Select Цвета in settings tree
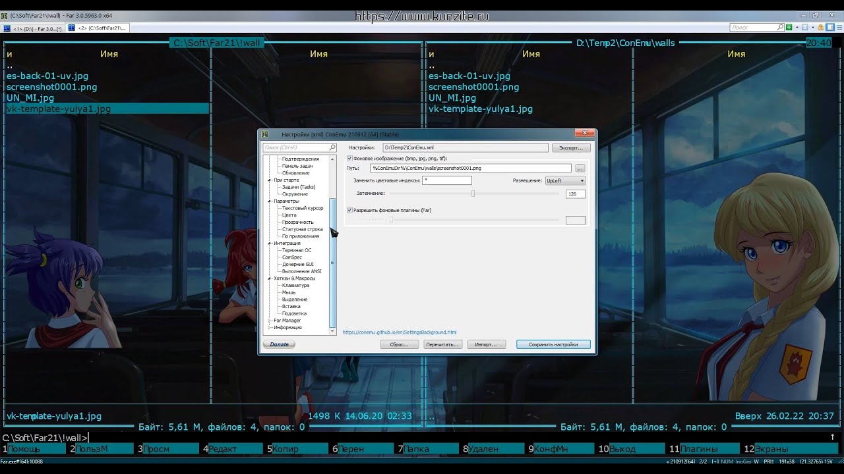This screenshot has height=474, width=844. (x=289, y=215)
